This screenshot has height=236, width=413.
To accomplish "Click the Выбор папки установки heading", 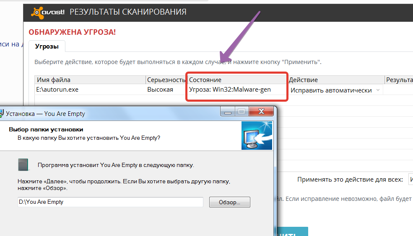I will 46,130.
